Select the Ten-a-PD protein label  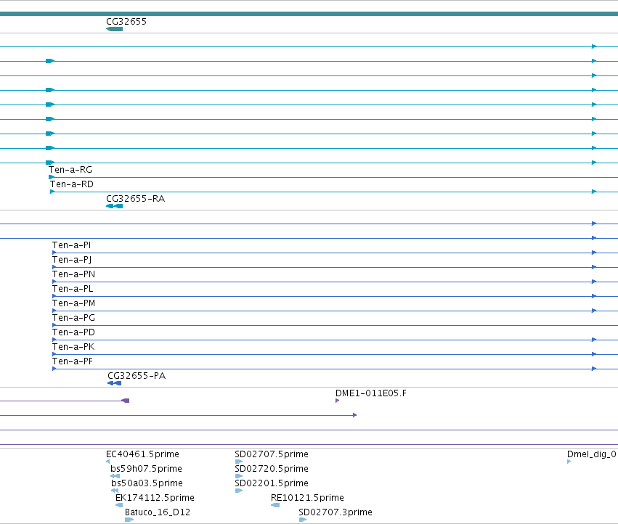pos(73,333)
